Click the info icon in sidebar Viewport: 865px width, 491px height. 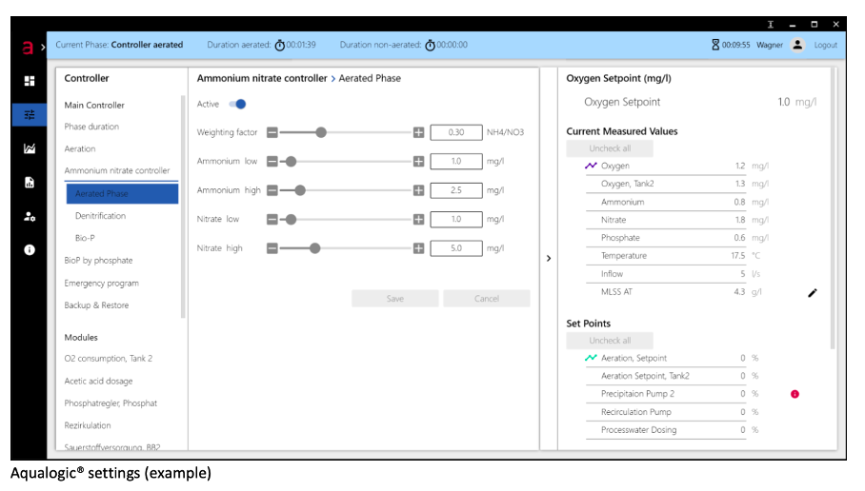point(30,250)
